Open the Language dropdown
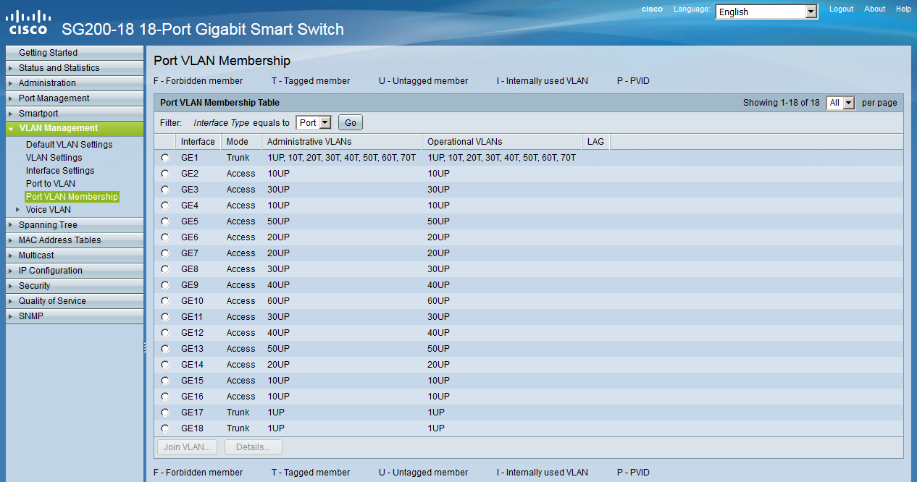 [811, 12]
